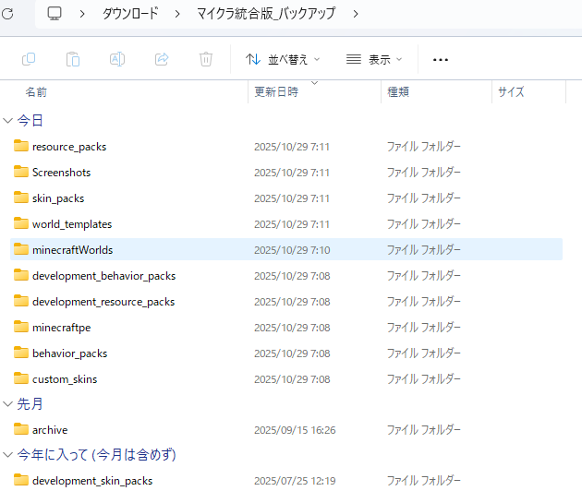Collapse the 今年に入って group
The height and width of the screenshot is (503, 582).
pyautogui.click(x=8, y=455)
